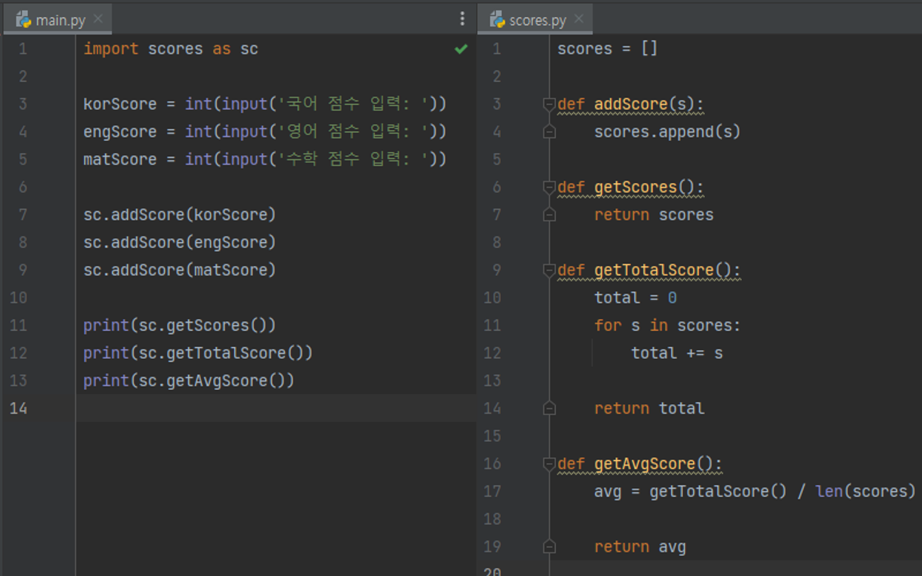The width and height of the screenshot is (922, 576).
Task: Click the 'def addScore(s):' definition
Action: 630,104
